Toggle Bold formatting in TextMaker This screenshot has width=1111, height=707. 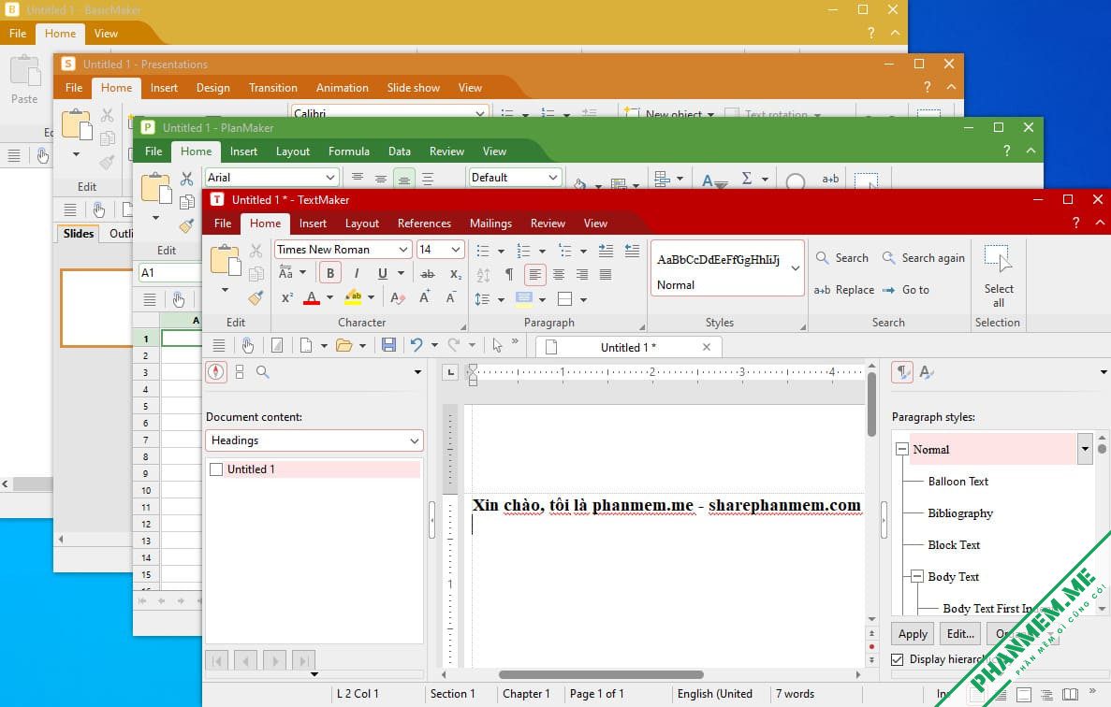329,274
